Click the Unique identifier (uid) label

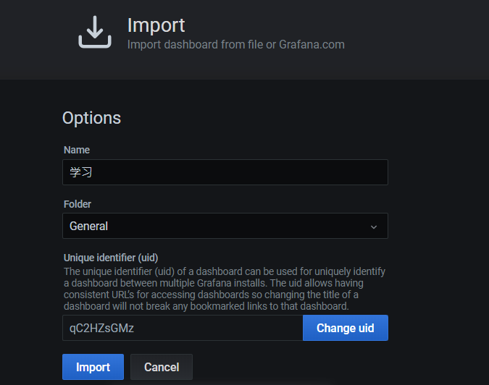pos(111,258)
